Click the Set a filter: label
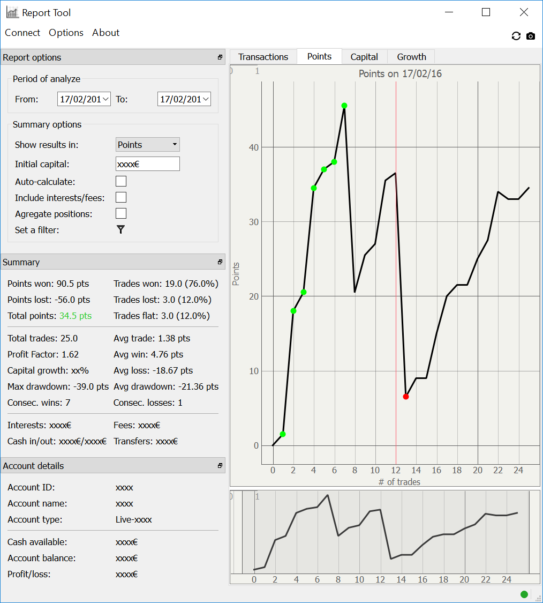 pos(37,230)
